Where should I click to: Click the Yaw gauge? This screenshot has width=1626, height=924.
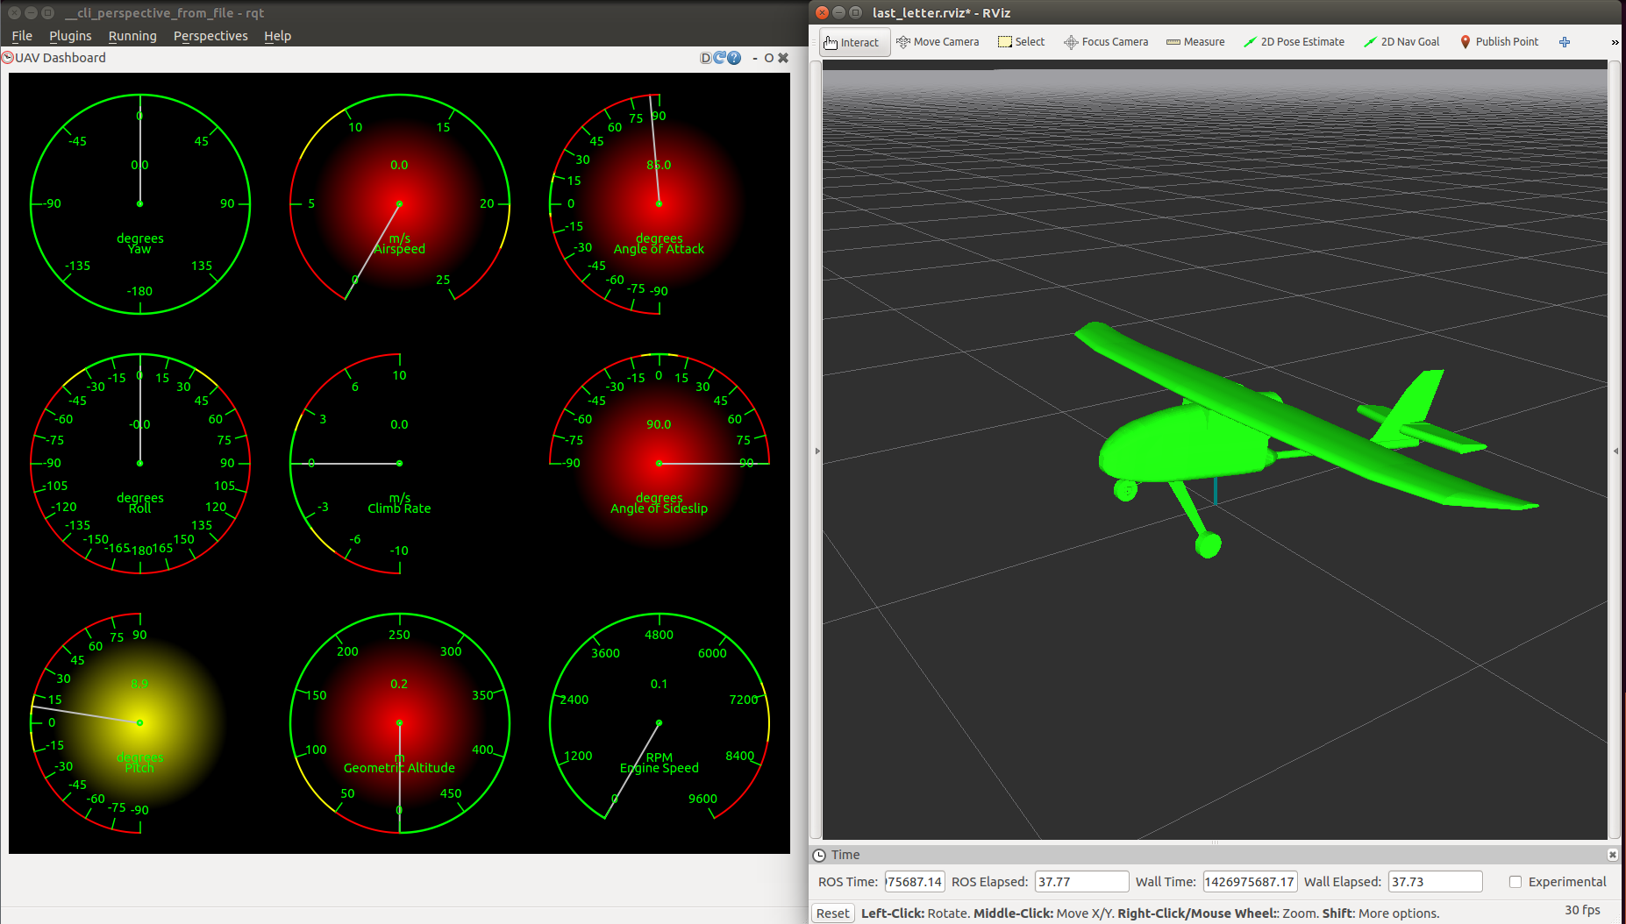pos(140,204)
